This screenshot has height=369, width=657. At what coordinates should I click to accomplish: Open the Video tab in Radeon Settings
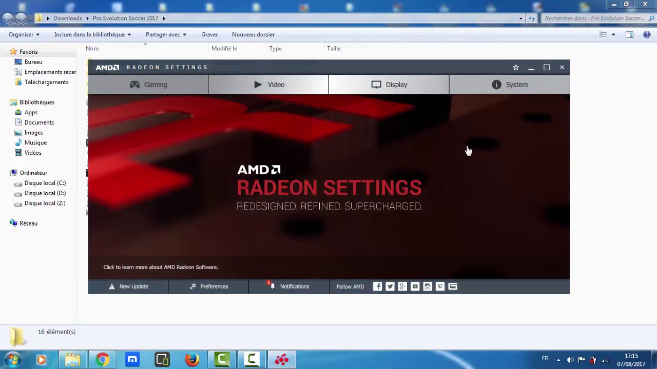(268, 85)
